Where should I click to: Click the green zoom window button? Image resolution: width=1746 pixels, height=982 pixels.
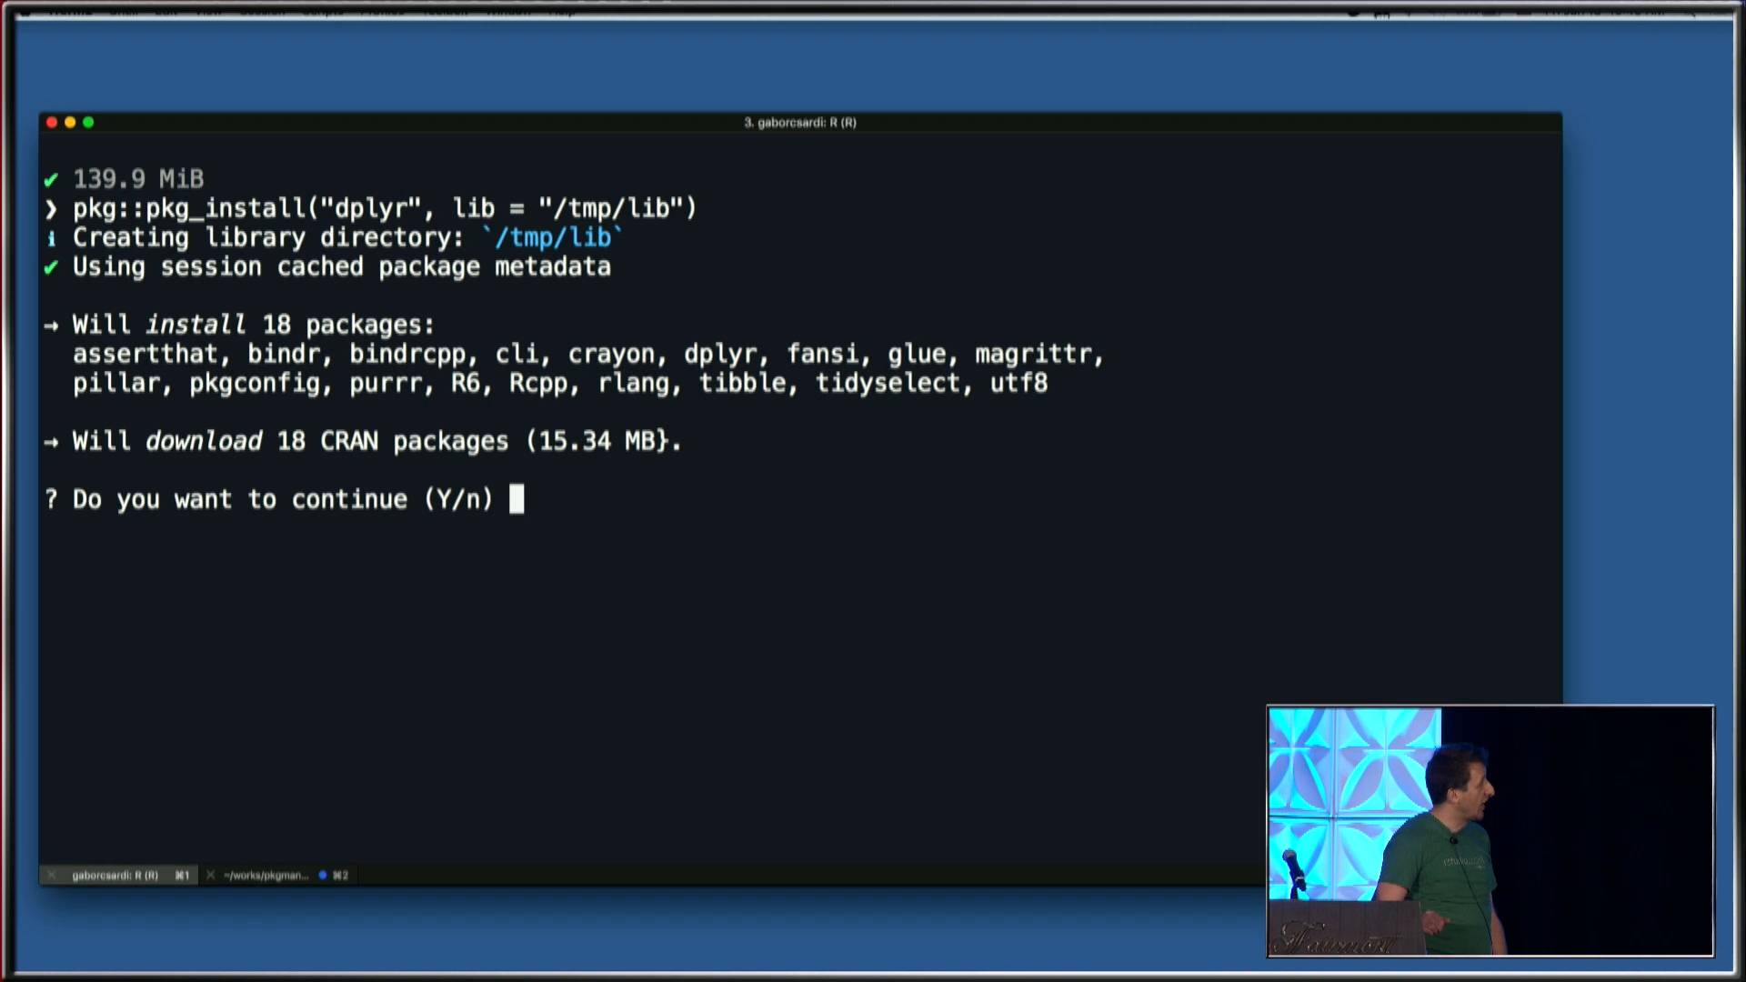[x=88, y=123]
